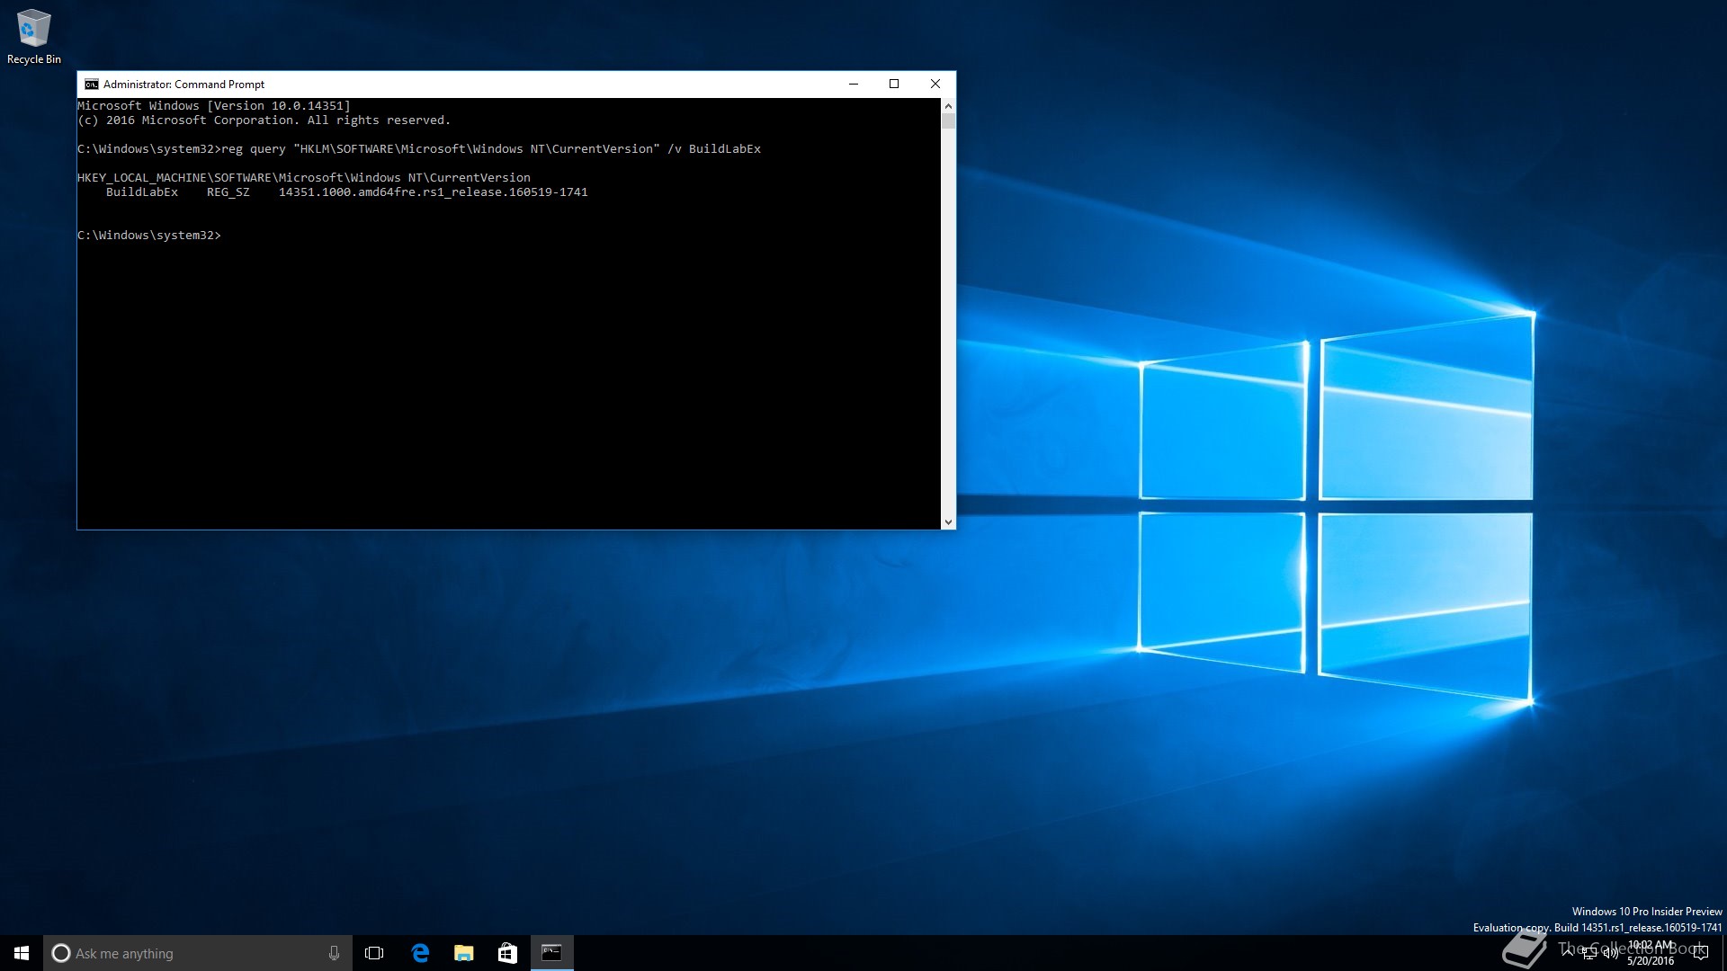The height and width of the screenshot is (971, 1727).
Task: Click the scrollbar up arrow in Command Prompt
Action: coord(948,106)
